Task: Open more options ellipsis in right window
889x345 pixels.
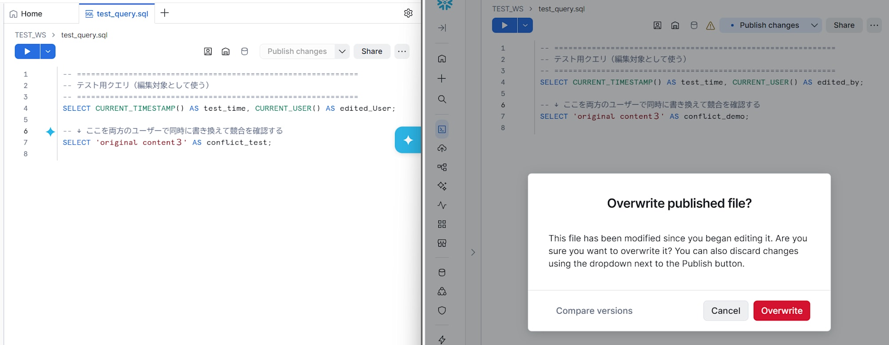Action: [x=874, y=25]
